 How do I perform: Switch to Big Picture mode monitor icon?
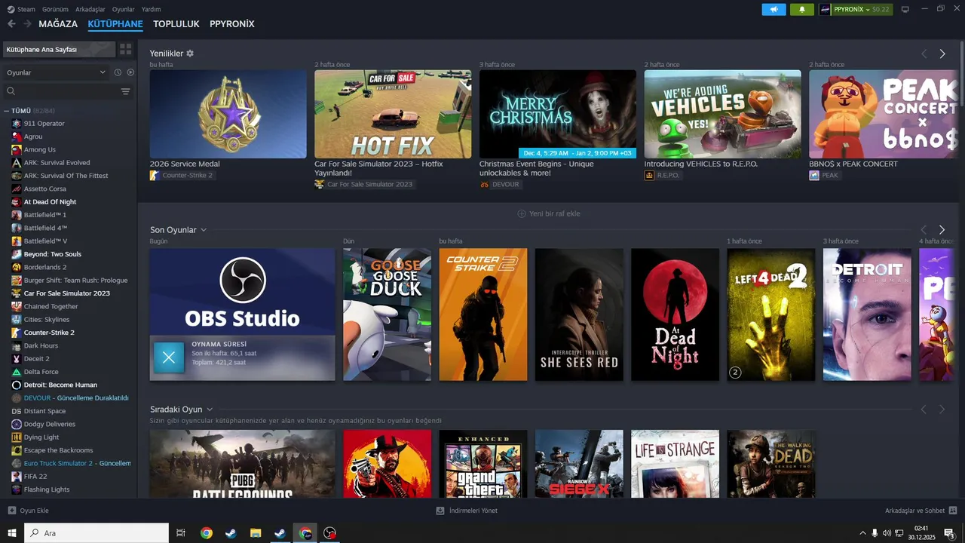905,9
